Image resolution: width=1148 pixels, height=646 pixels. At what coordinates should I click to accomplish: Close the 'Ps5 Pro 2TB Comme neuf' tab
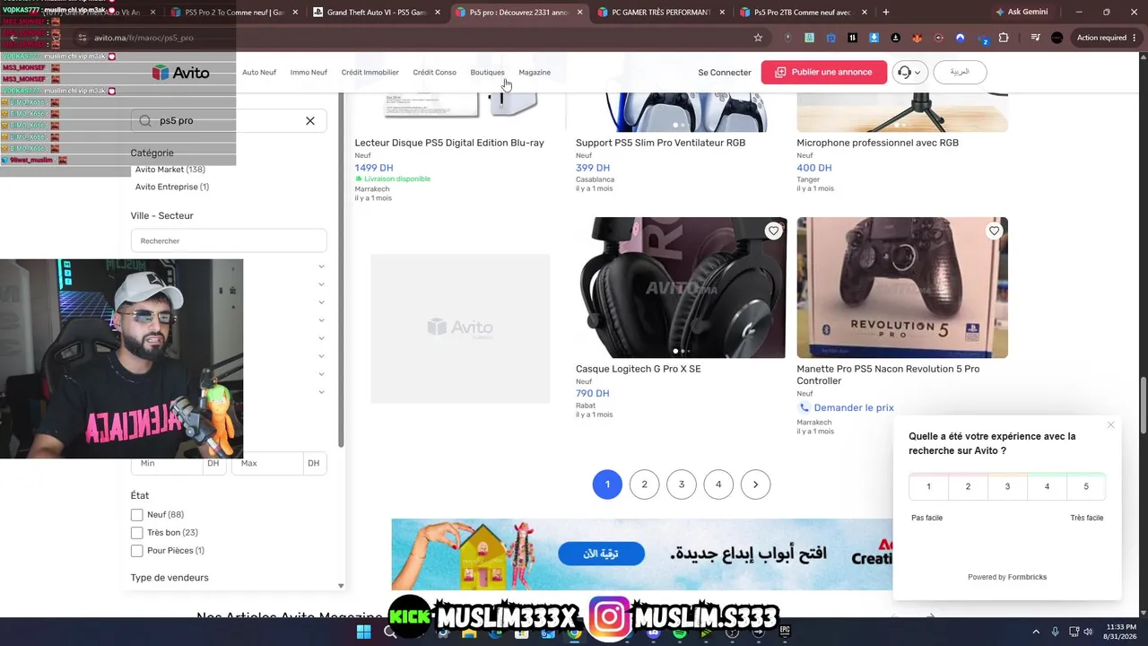[865, 13]
